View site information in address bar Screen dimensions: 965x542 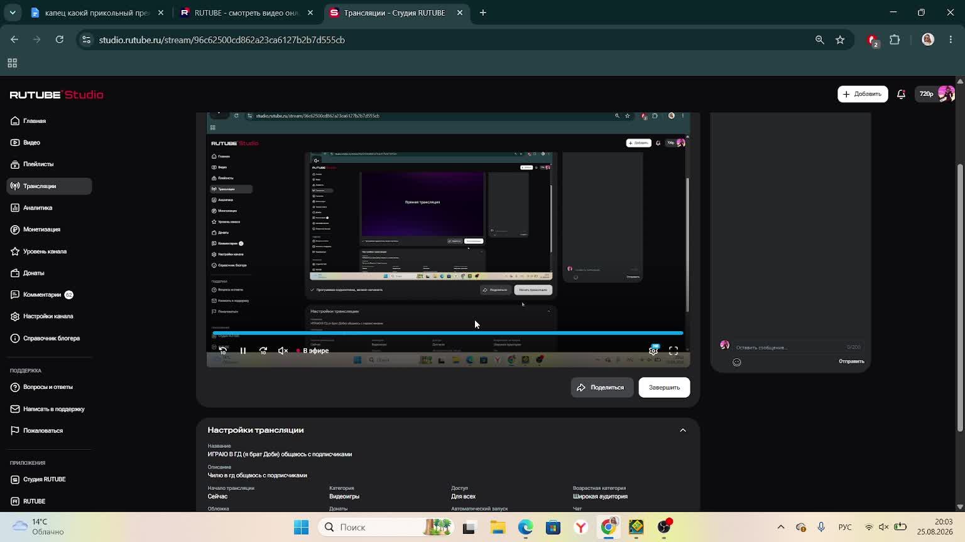pyautogui.click(x=87, y=40)
